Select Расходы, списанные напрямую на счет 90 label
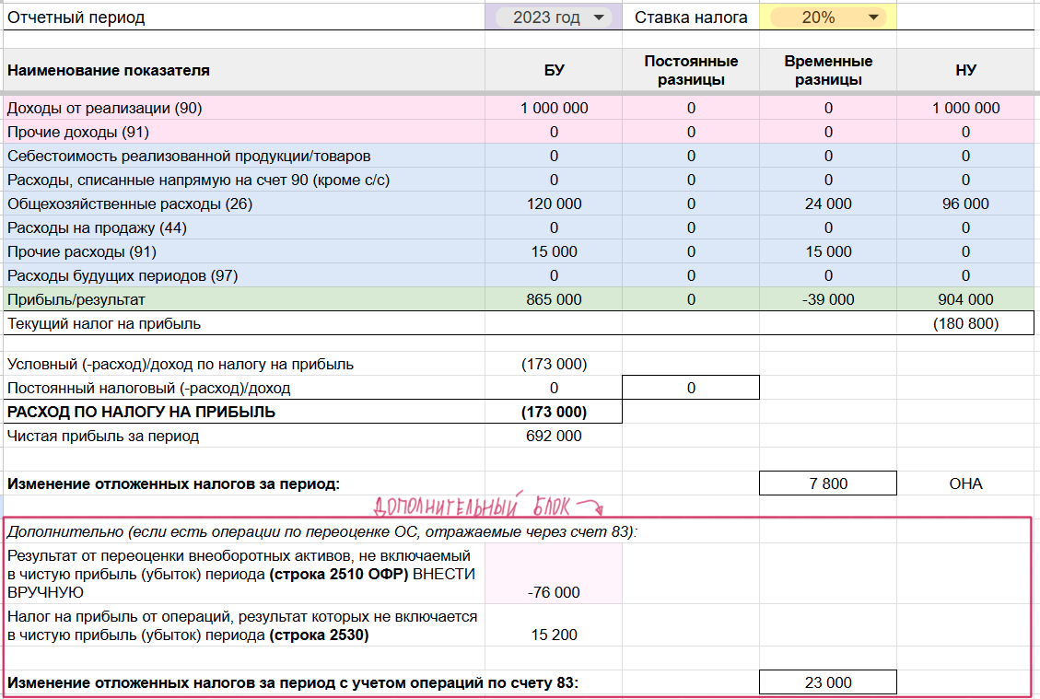Viewport: 1040px width, 699px height. pos(244,180)
